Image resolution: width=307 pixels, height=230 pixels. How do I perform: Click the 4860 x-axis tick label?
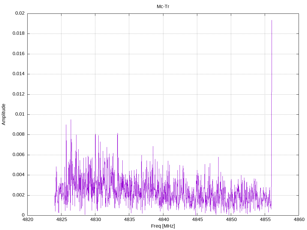click(x=299, y=220)
